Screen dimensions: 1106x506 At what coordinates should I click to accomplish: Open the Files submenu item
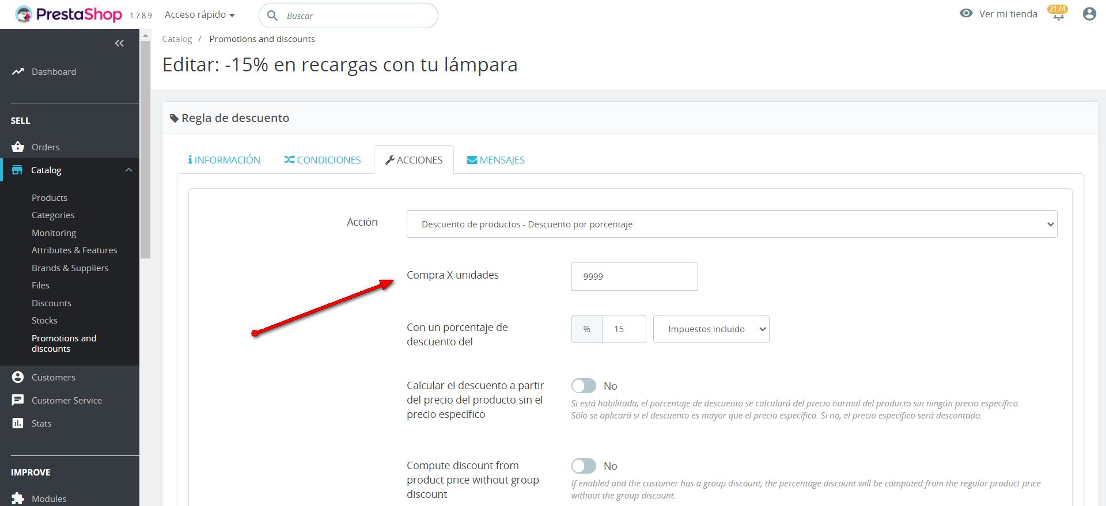pos(40,285)
